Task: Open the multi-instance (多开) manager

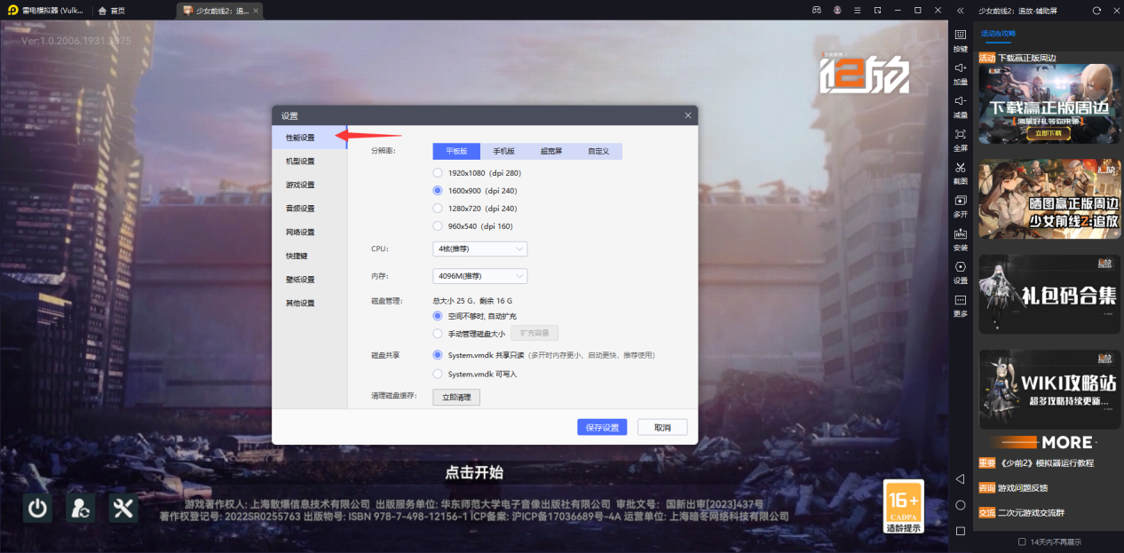Action: coord(960,200)
